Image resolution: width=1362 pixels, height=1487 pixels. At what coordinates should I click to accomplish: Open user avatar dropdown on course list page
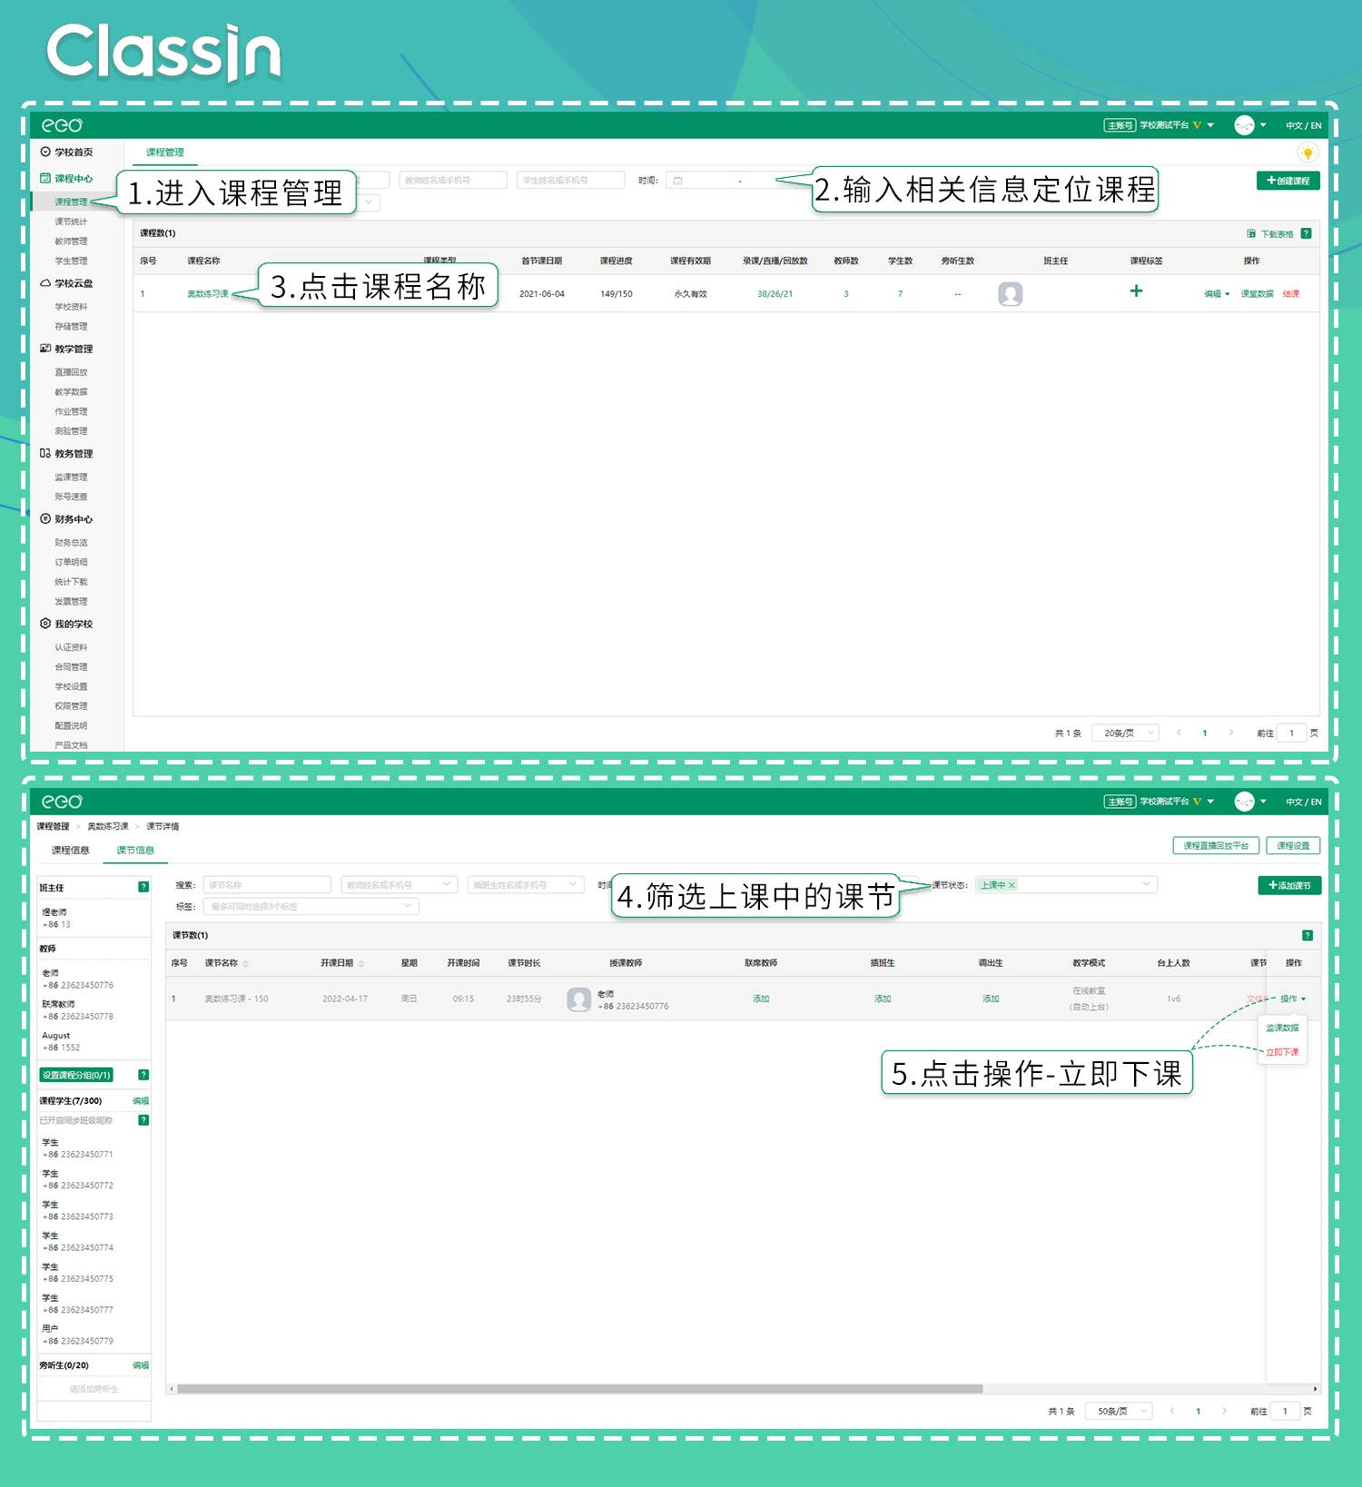tap(1250, 125)
